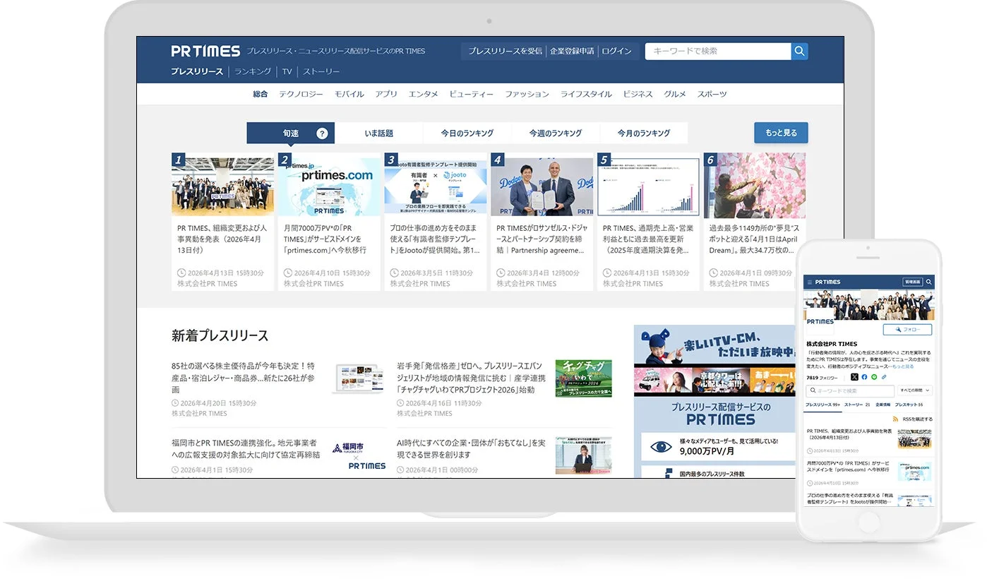Tap もっと見る in phone company description

pos(903,366)
